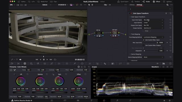Open the Information palette icon

170,63
